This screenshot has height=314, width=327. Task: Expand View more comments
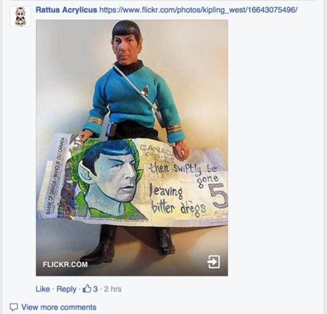click(x=59, y=307)
